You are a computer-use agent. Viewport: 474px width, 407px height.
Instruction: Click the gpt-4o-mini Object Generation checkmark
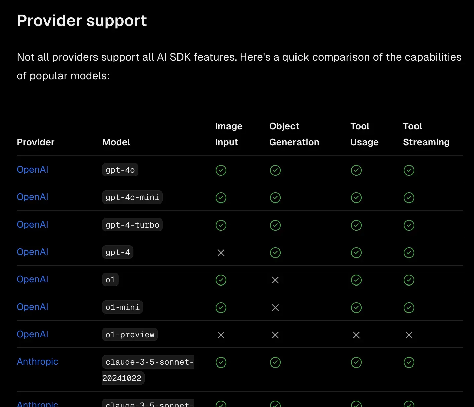[x=275, y=198]
